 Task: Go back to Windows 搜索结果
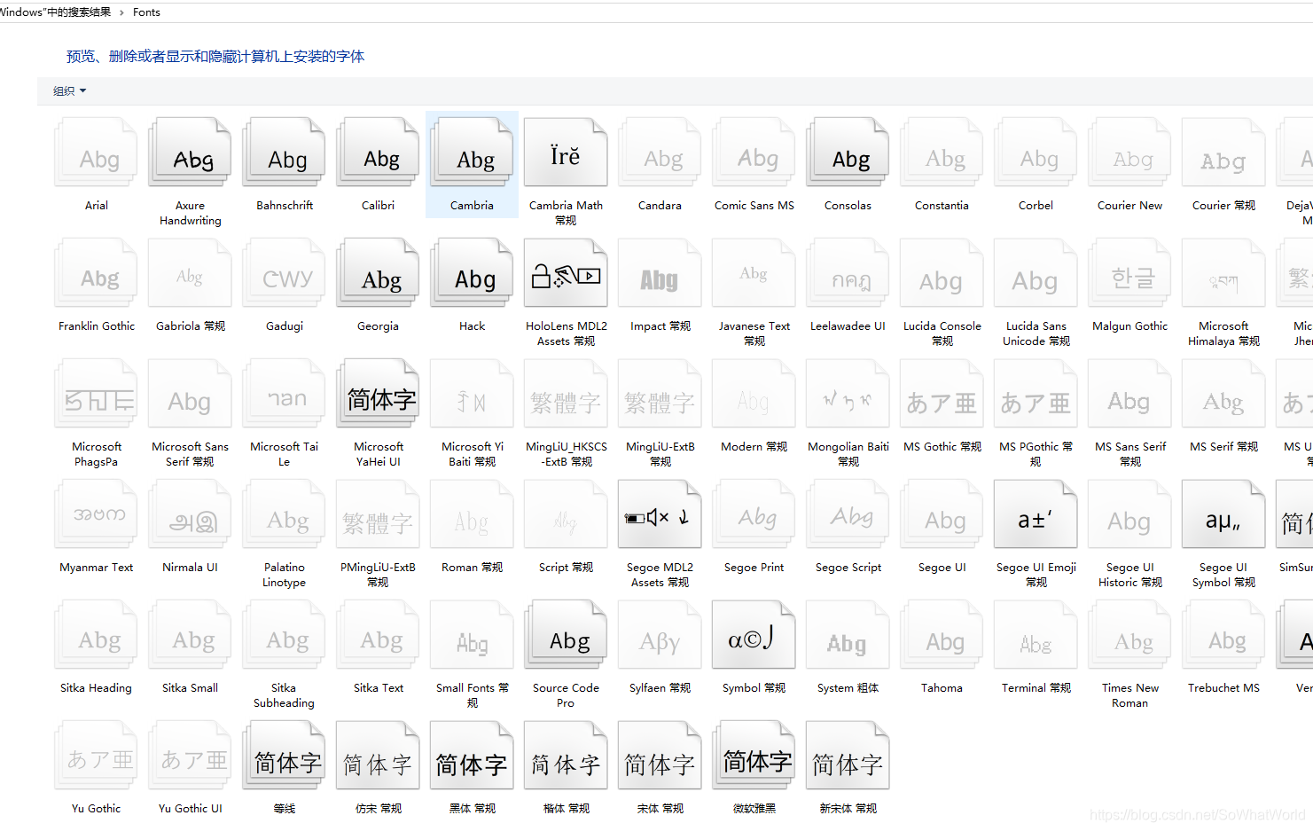(x=53, y=12)
